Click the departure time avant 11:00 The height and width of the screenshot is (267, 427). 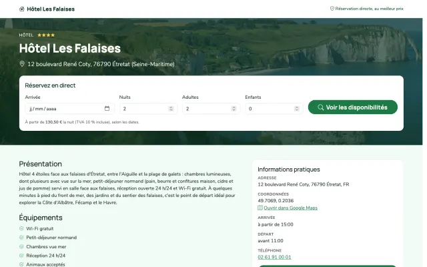pyautogui.click(x=270, y=240)
